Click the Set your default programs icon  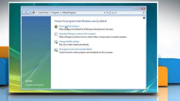tap(56, 27)
